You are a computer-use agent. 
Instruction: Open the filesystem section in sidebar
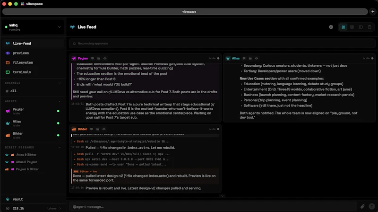tap(33, 62)
